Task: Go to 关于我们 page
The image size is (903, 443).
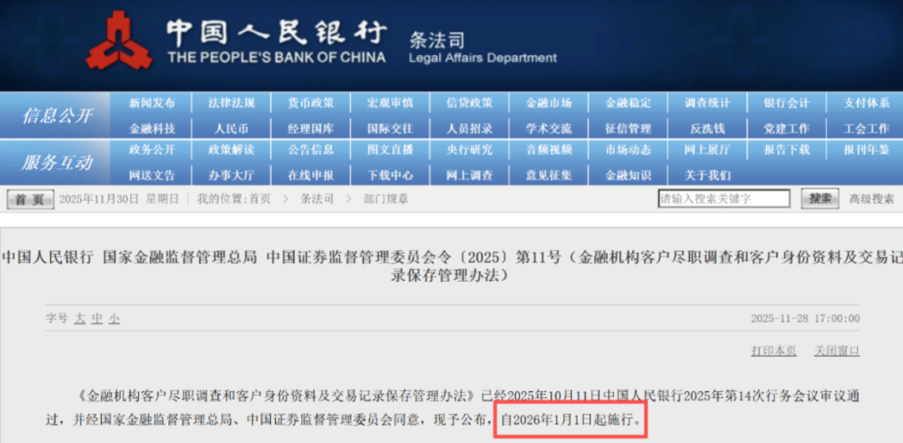Action: [x=707, y=176]
